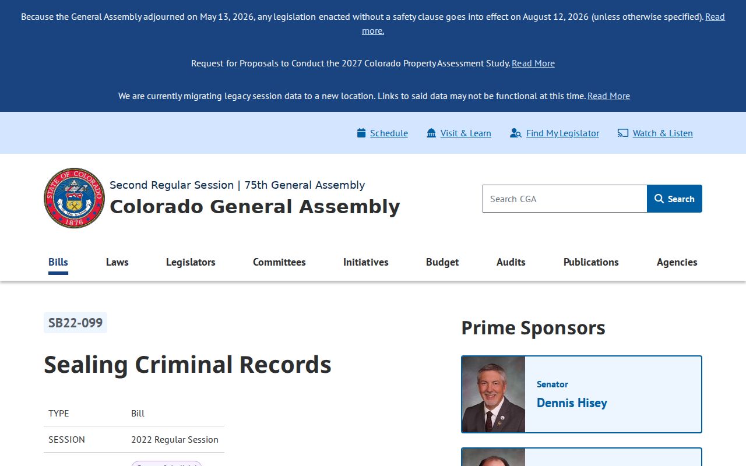This screenshot has width=746, height=466.
Task: Click the Colorado General Assembly site title
Action: click(x=255, y=206)
